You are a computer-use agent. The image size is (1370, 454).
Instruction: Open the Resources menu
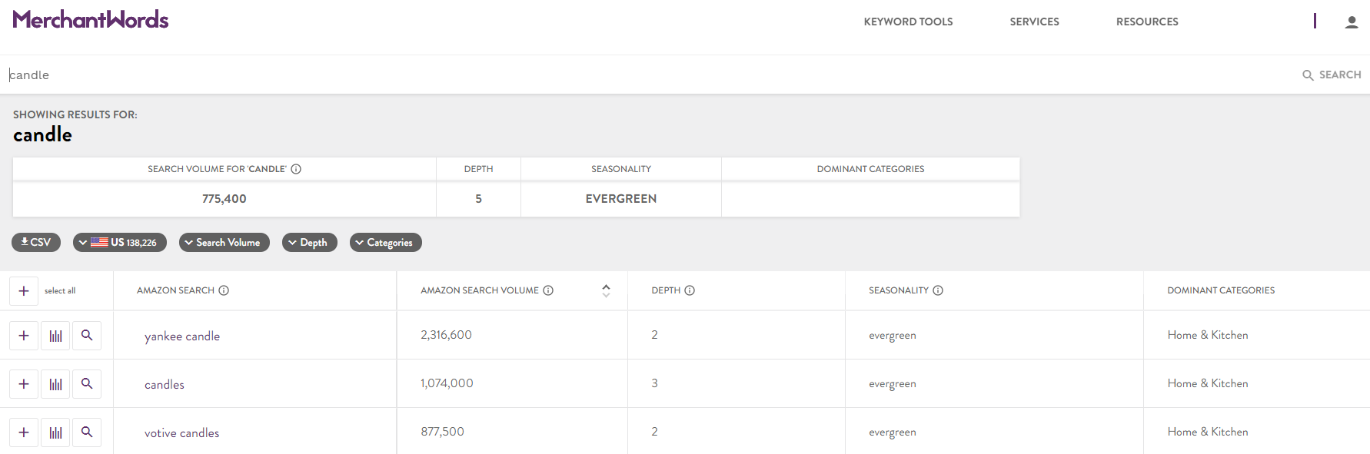1147,22
